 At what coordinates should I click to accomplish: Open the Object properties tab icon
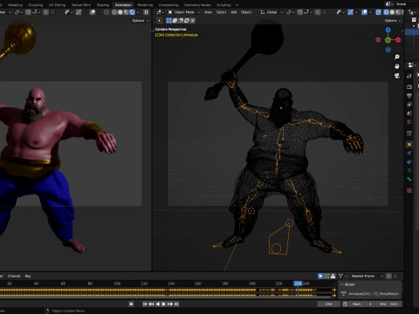409,144
